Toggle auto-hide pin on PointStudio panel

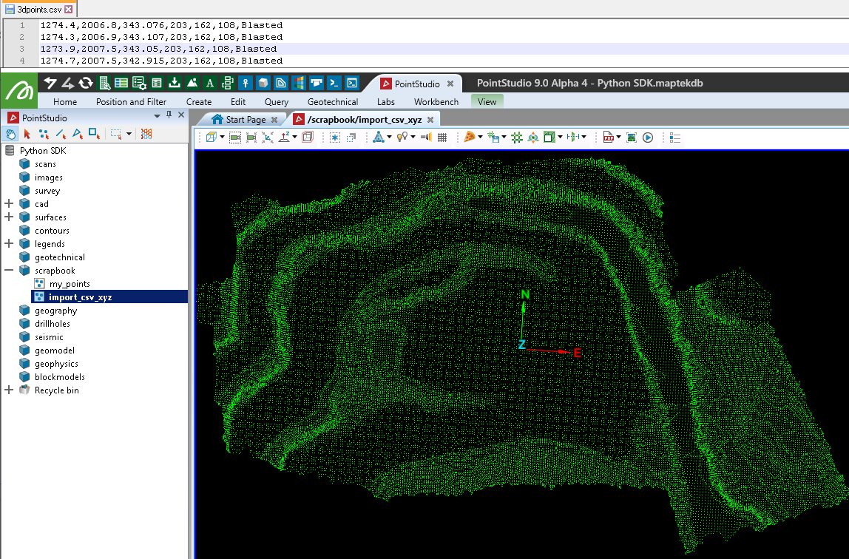coord(169,115)
